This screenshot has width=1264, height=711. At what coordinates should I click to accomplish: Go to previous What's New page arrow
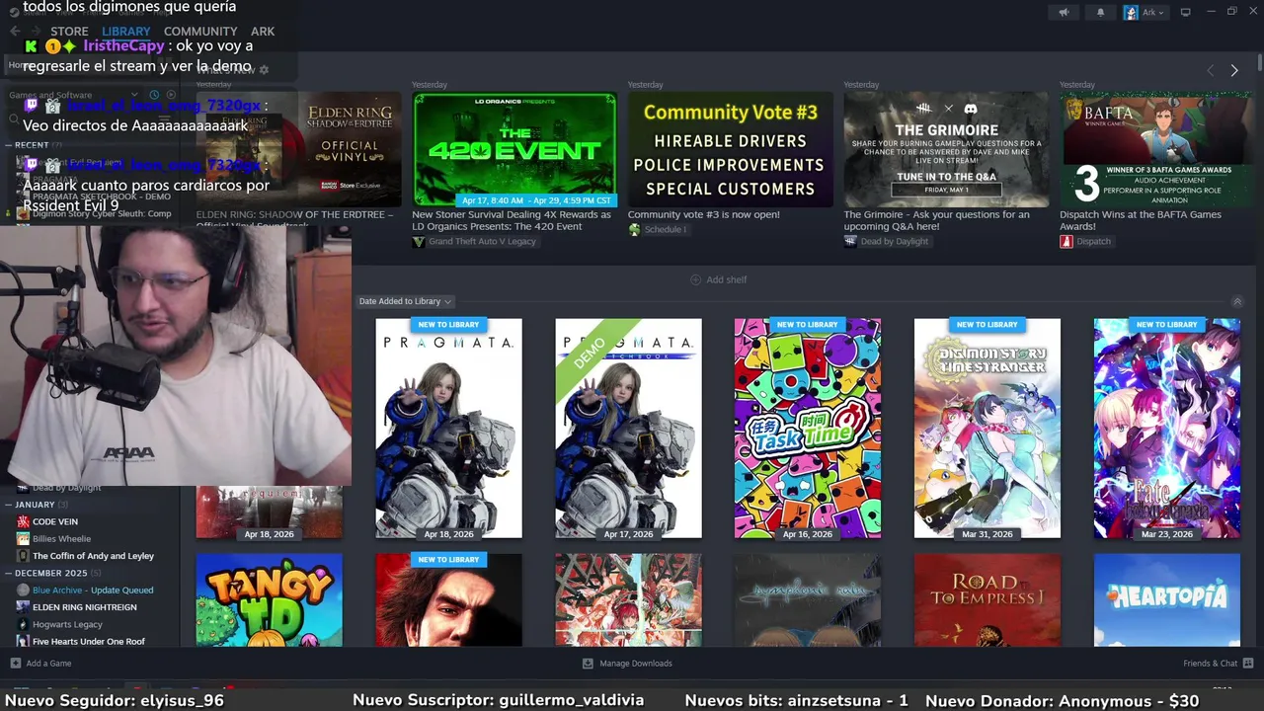point(1211,70)
